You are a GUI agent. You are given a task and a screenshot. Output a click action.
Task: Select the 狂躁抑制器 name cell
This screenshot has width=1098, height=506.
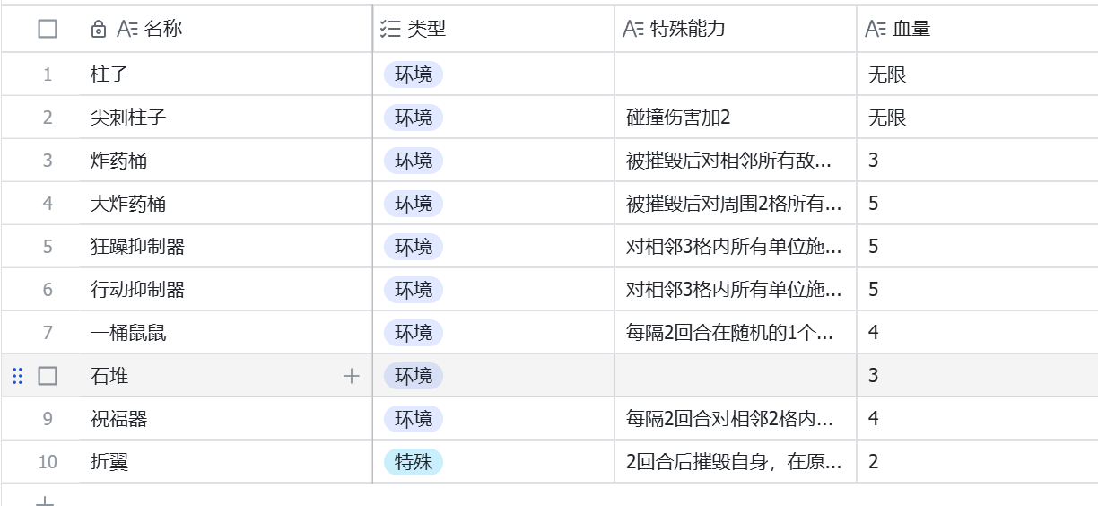click(225, 246)
